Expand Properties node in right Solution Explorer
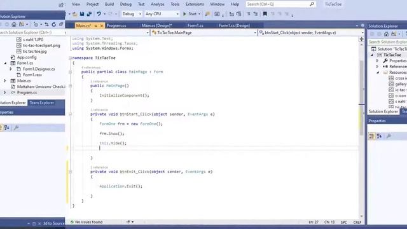Image resolution: width=407 pixels, height=229 pixels. (377, 61)
